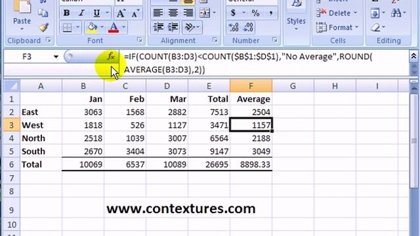This screenshot has width=420, height=236.
Task: Open the Borders dropdown arrow
Action: pos(77,28)
